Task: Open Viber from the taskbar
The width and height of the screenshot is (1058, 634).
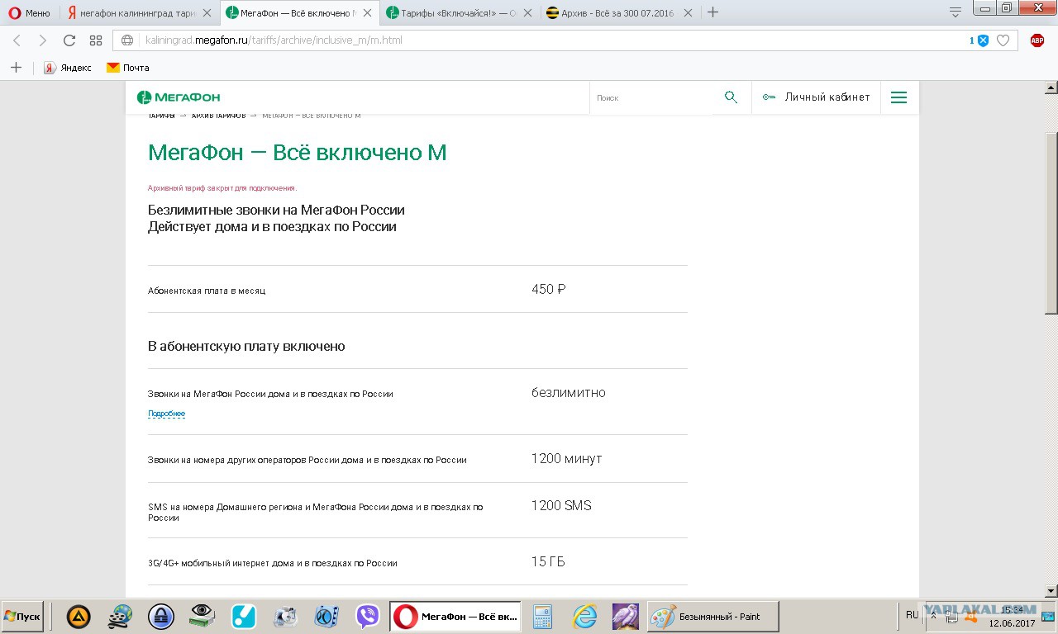Action: [368, 617]
